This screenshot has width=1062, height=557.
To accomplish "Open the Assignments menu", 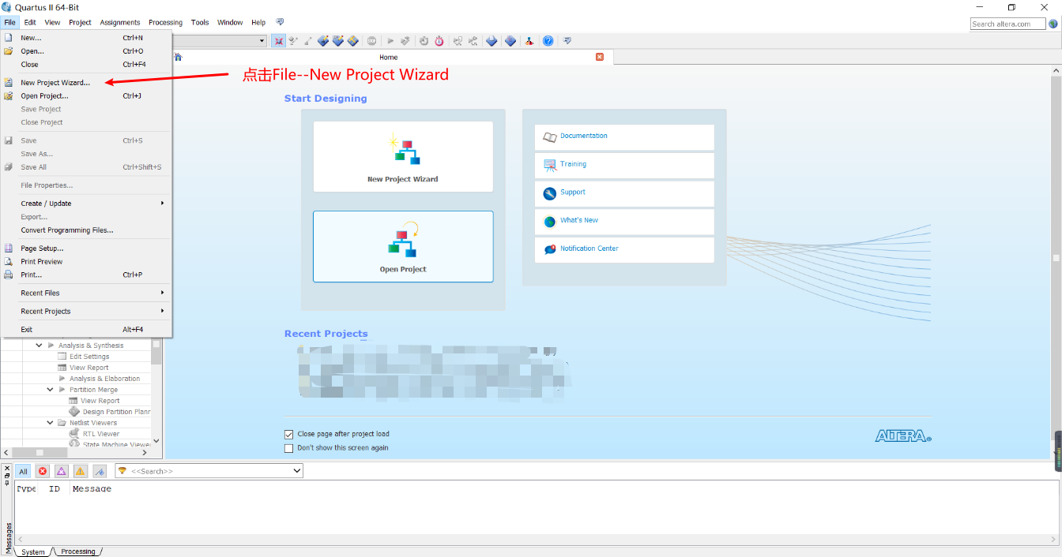I will [x=120, y=22].
